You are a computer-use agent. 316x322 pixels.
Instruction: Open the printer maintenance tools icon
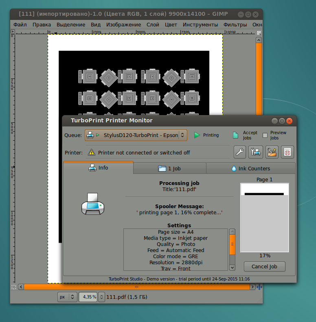coord(255,152)
